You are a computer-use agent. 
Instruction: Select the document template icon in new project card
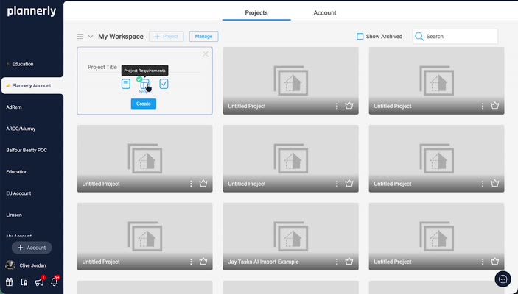pyautogui.click(x=126, y=84)
